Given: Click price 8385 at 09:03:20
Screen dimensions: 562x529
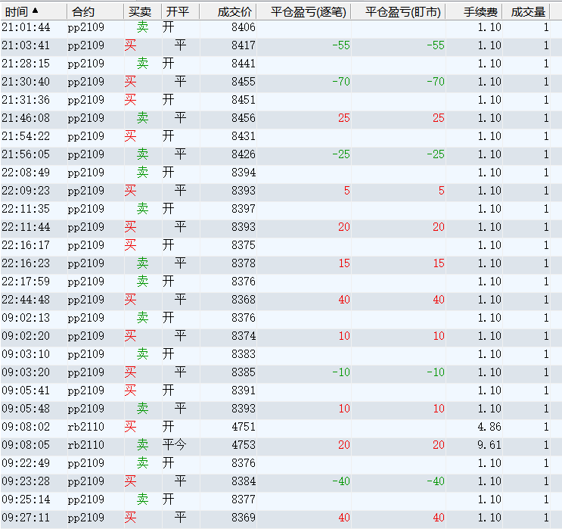Looking at the screenshot, I should click(244, 372).
